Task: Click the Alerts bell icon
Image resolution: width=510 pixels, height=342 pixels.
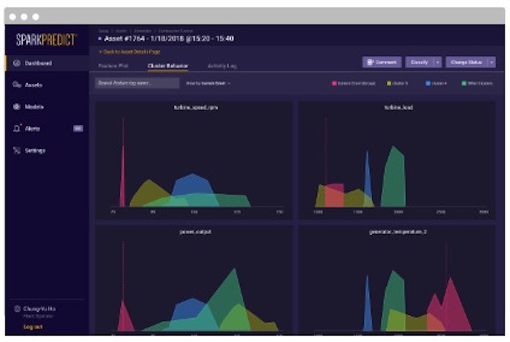Action: pyautogui.click(x=17, y=129)
